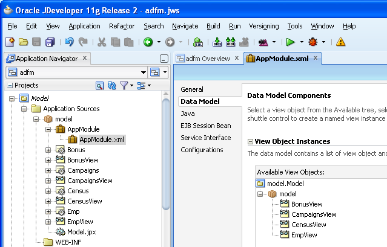Open the adfm application dropdown
Viewport: 387px width, 247px height.
click(x=143, y=72)
